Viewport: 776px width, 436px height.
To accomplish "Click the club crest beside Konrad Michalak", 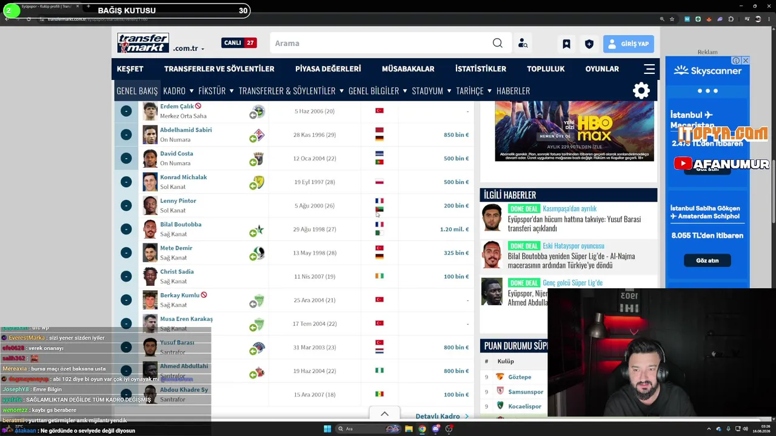I will 258,182.
